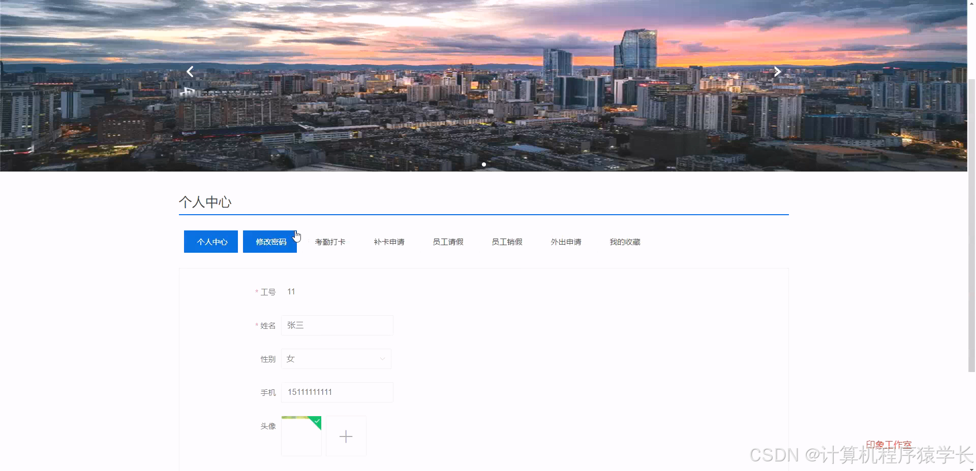Click the 姓名 input containing 张三
The height and width of the screenshot is (471, 976).
(x=337, y=325)
